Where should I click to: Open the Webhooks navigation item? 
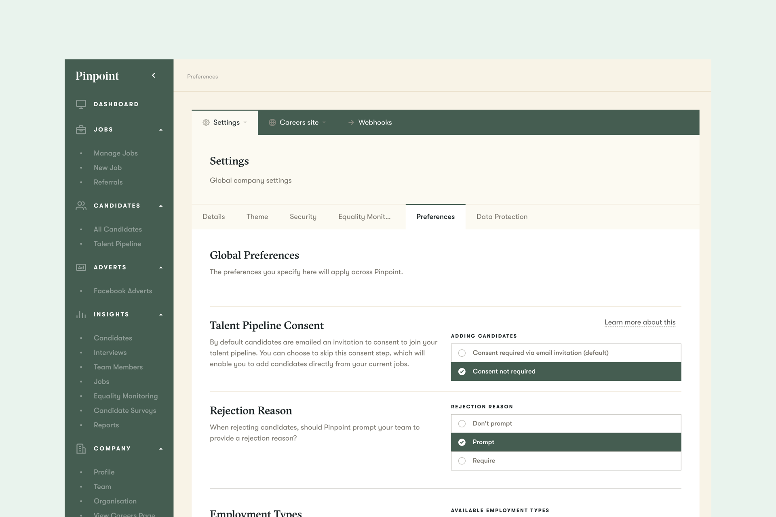375,122
